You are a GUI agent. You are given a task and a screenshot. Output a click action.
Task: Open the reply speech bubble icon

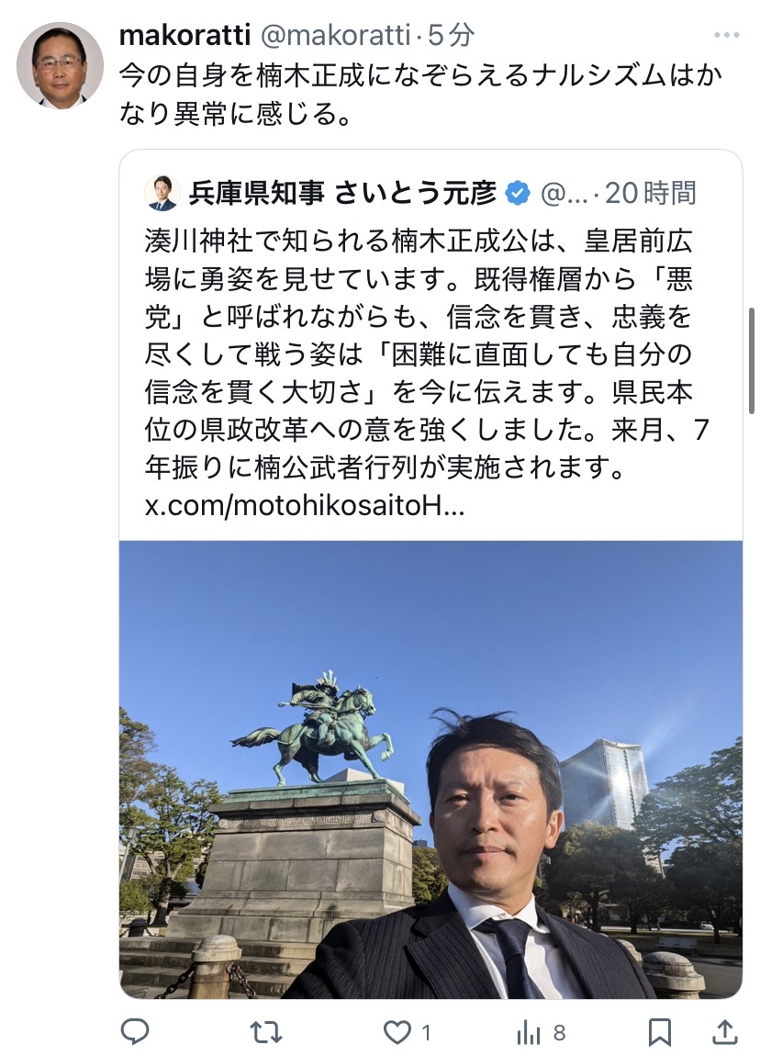pos(135,1031)
